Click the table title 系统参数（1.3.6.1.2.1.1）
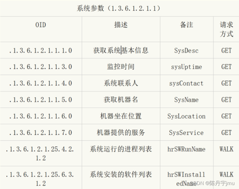The height and width of the screenshot is (189, 239). pos(118,8)
